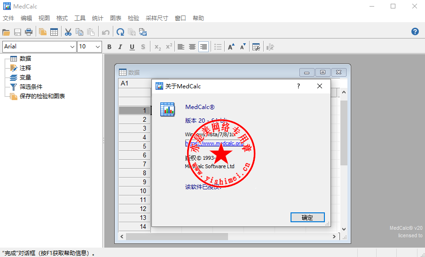Open the 统计 menu
425x257 pixels.
point(98,18)
